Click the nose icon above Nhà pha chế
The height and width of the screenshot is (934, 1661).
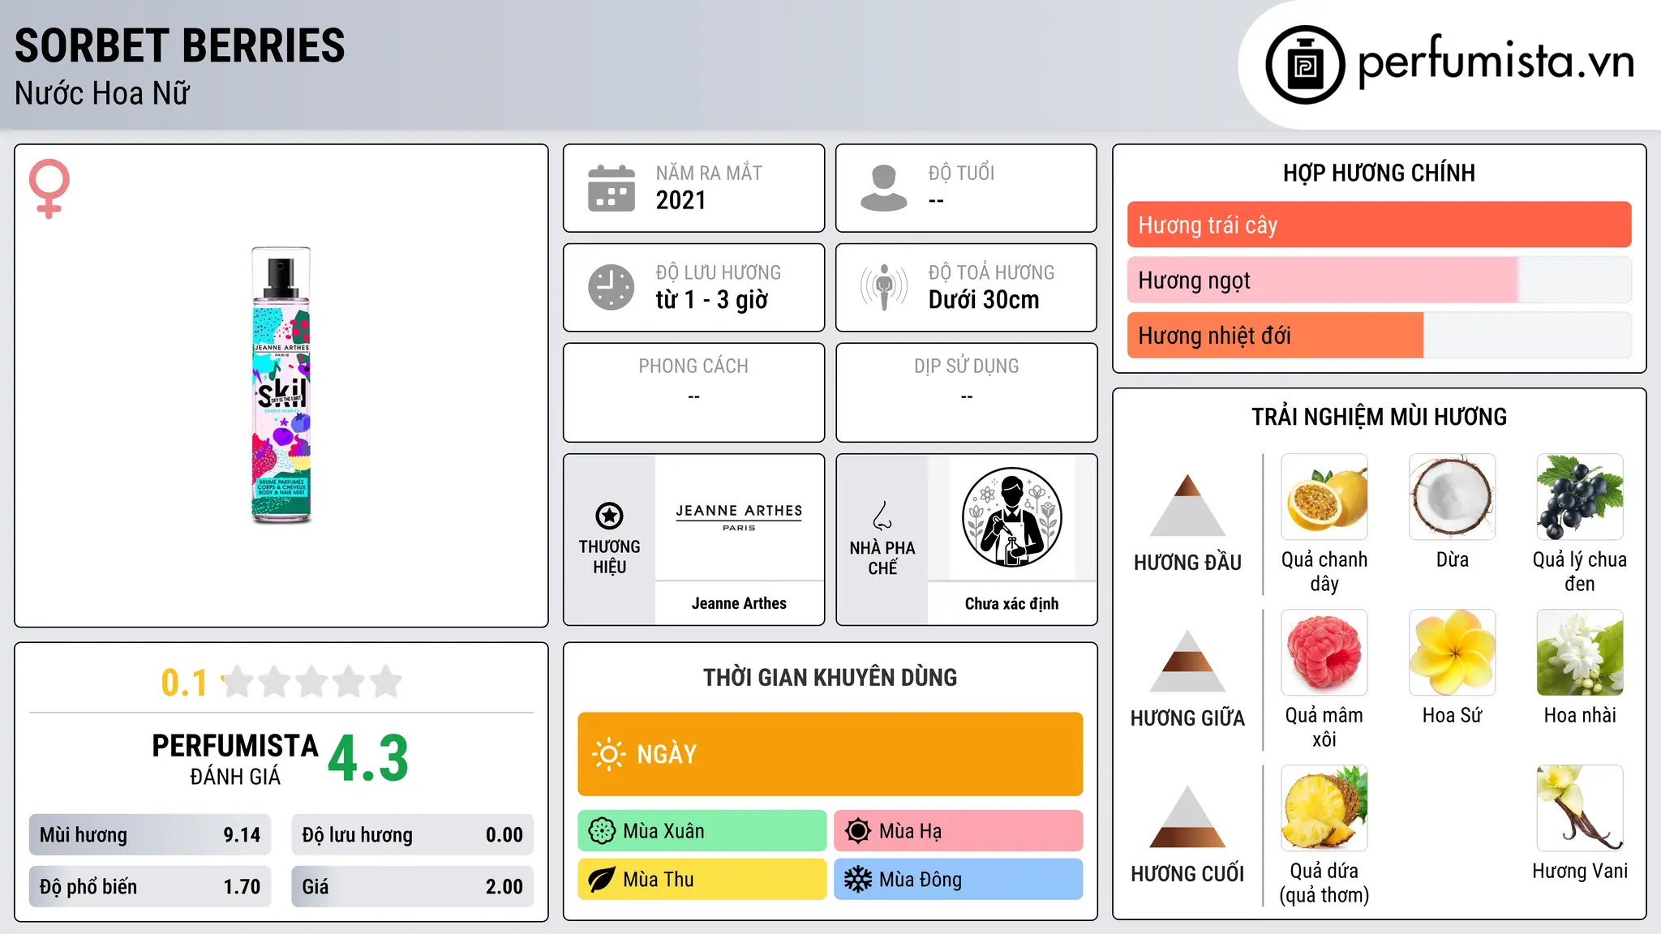click(882, 516)
